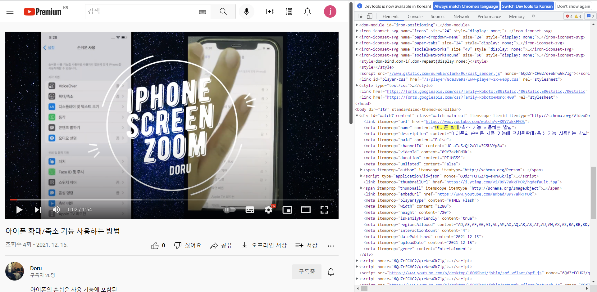The height and width of the screenshot is (292, 597).
Task: Open notifications bell in the top bar
Action: [x=308, y=11]
